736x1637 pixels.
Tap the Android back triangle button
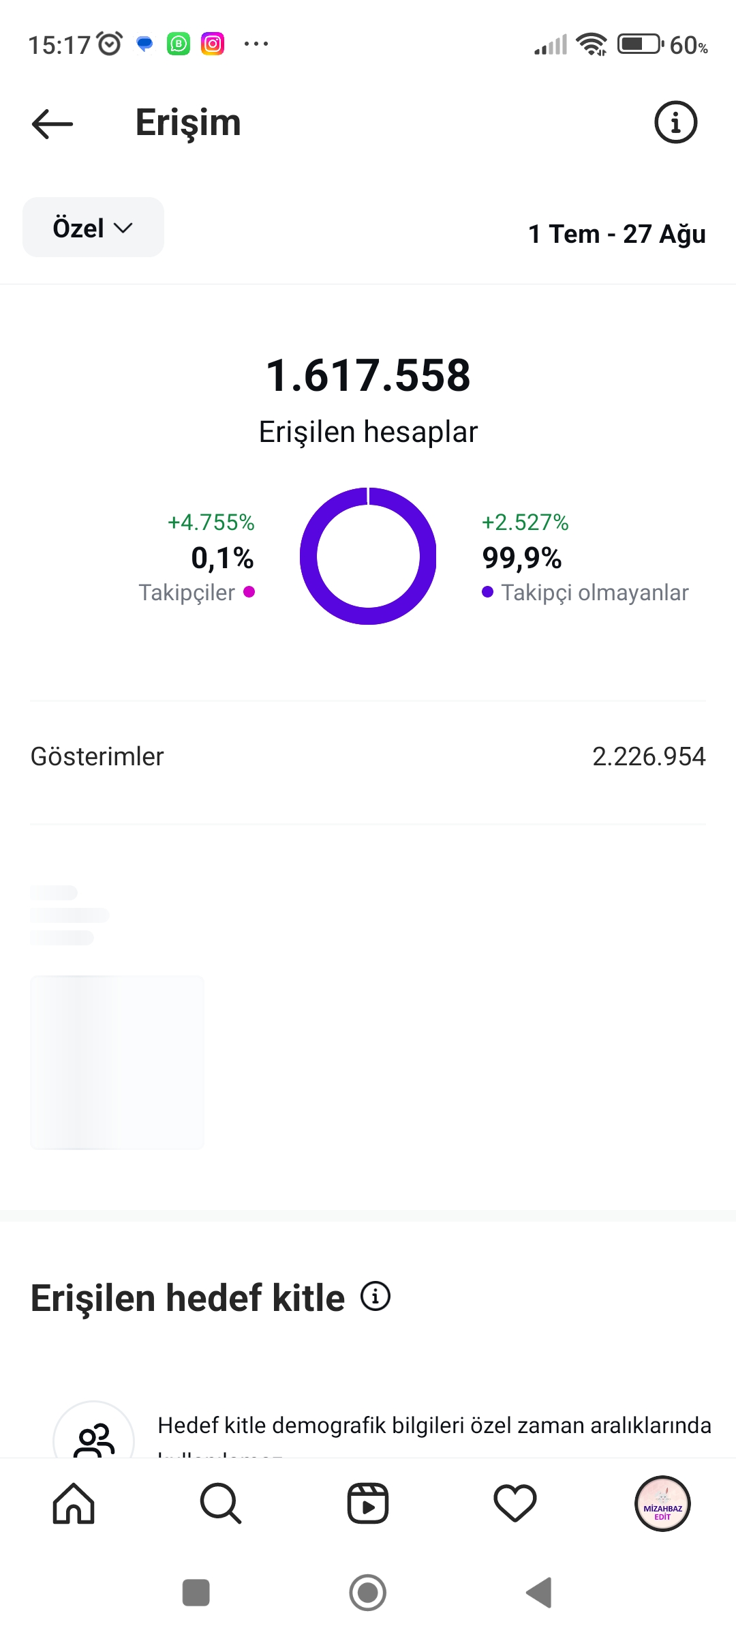(x=539, y=1593)
